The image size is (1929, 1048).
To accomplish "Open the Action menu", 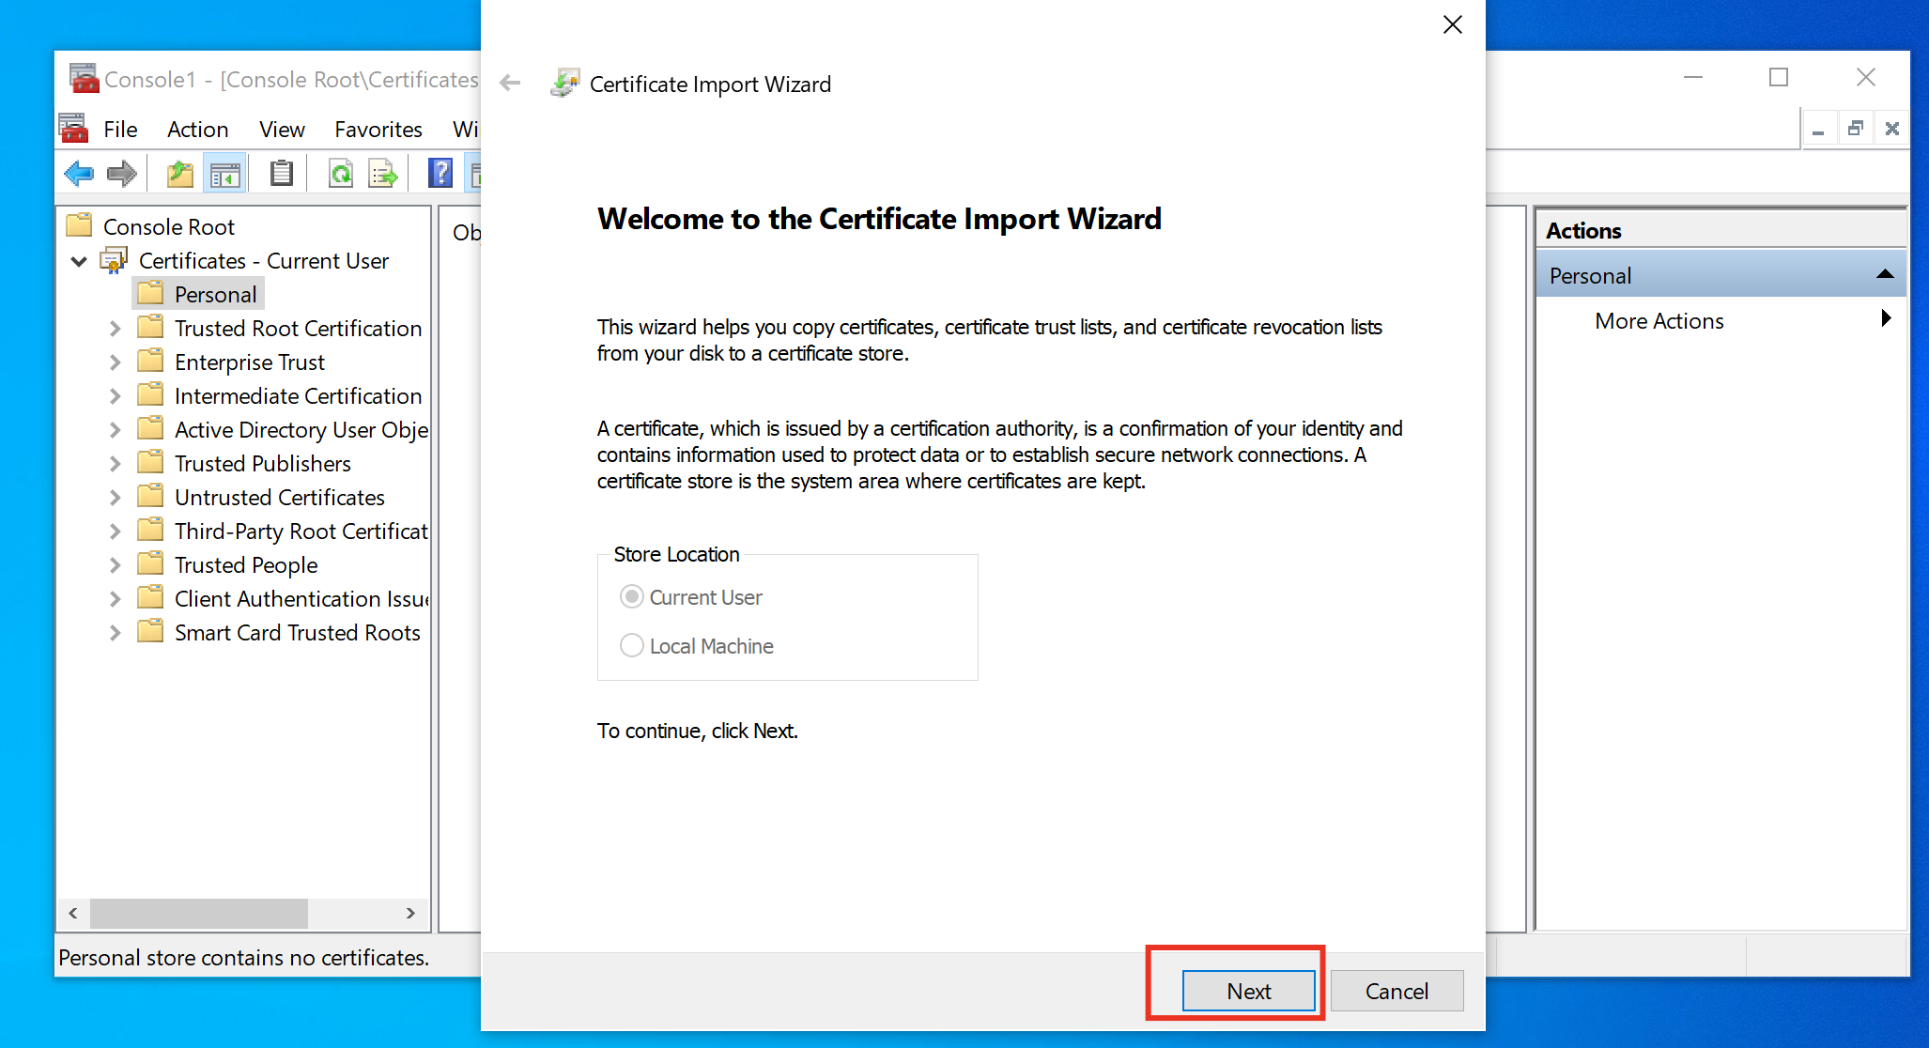I will [197, 130].
